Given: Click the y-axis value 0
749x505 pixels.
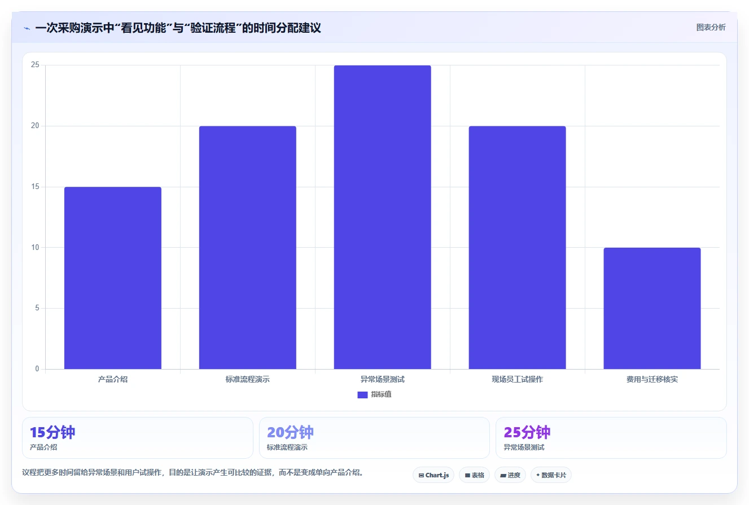Looking at the screenshot, I should pyautogui.click(x=37, y=369).
